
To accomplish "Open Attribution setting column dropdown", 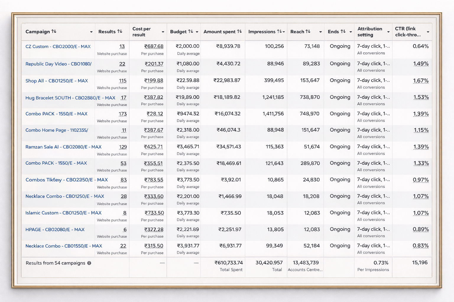I will 388,32.
